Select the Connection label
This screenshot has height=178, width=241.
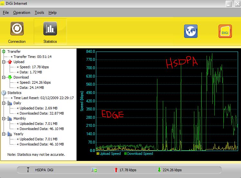(17, 42)
